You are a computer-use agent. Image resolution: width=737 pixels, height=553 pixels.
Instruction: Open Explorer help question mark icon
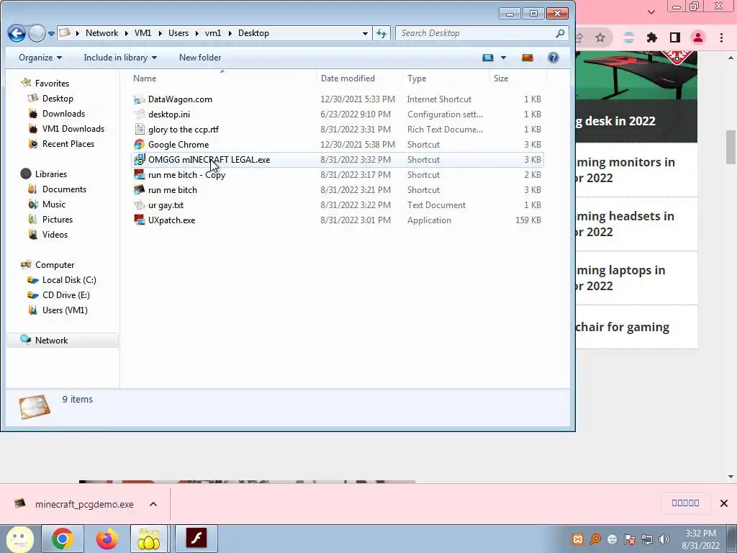tap(553, 58)
